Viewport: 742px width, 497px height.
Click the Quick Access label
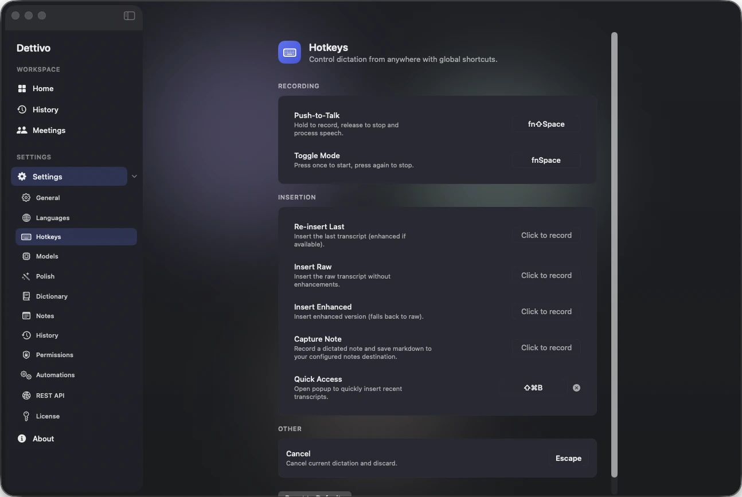[318, 379]
